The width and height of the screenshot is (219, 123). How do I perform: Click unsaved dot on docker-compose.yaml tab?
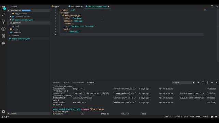tap(109, 6)
